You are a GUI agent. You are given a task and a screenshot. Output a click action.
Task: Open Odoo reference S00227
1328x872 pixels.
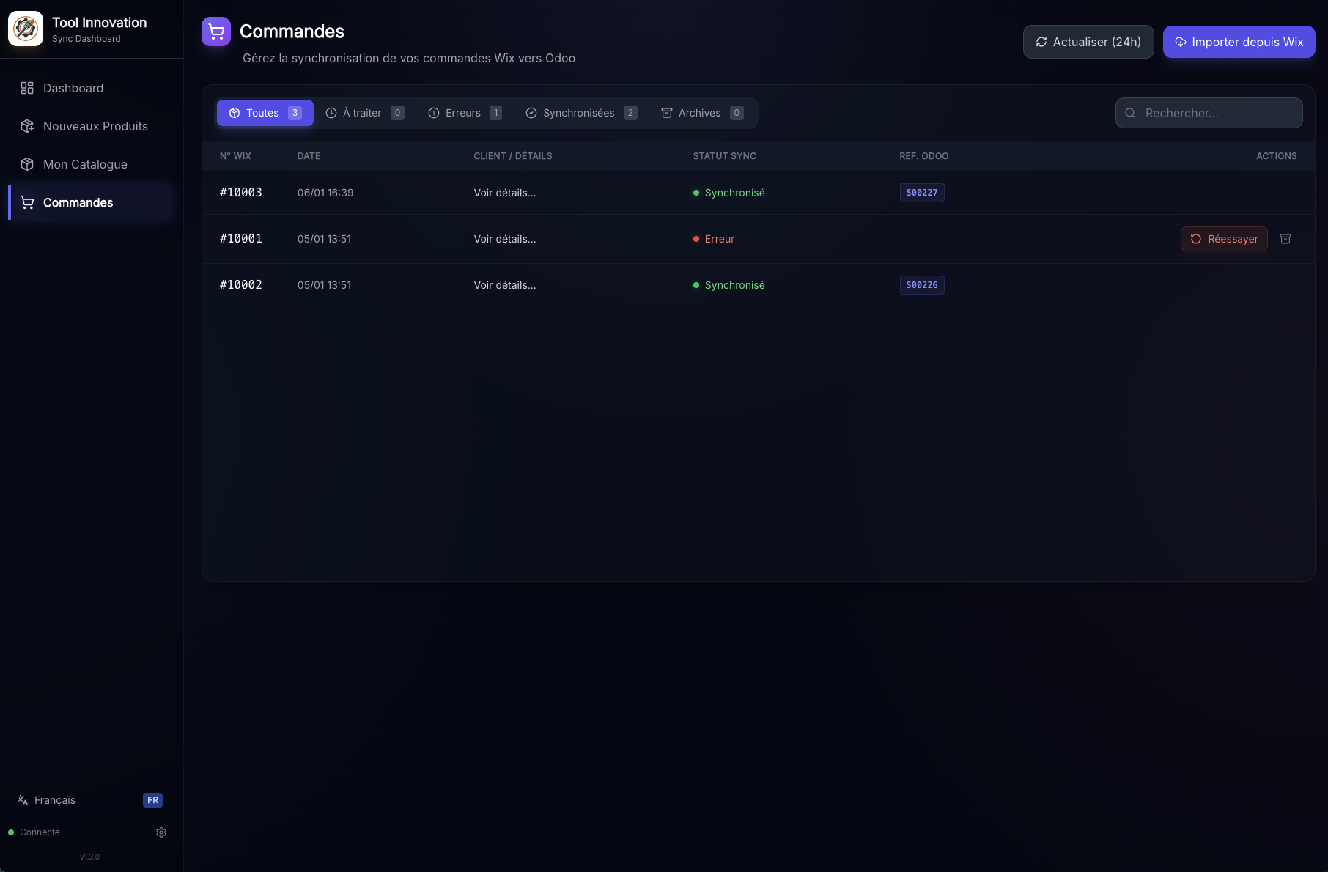922,193
